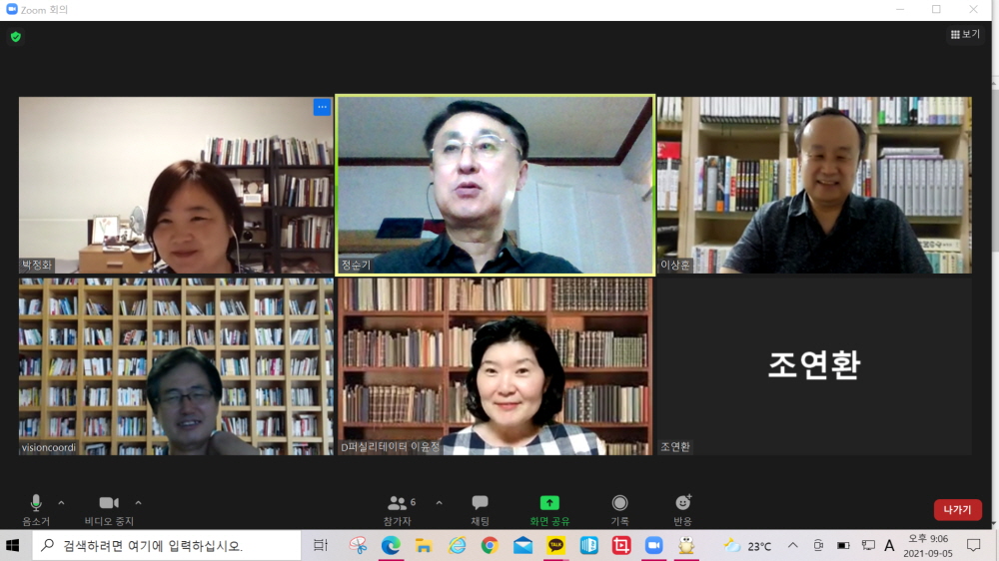Open video options arrow beside 비디오 중지
Image resolution: width=999 pixels, height=561 pixels.
(x=138, y=503)
